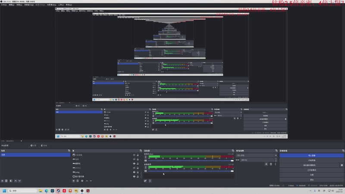
Task: Remove the transition with the trash icon
Action: pyautogui.click(x=271, y=164)
